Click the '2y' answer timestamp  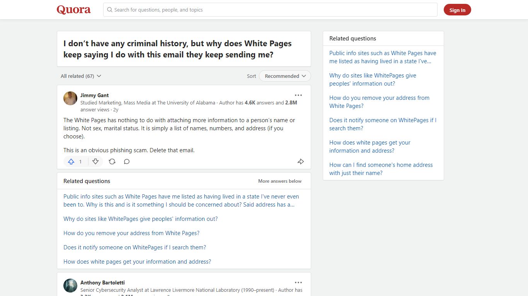pos(116,110)
